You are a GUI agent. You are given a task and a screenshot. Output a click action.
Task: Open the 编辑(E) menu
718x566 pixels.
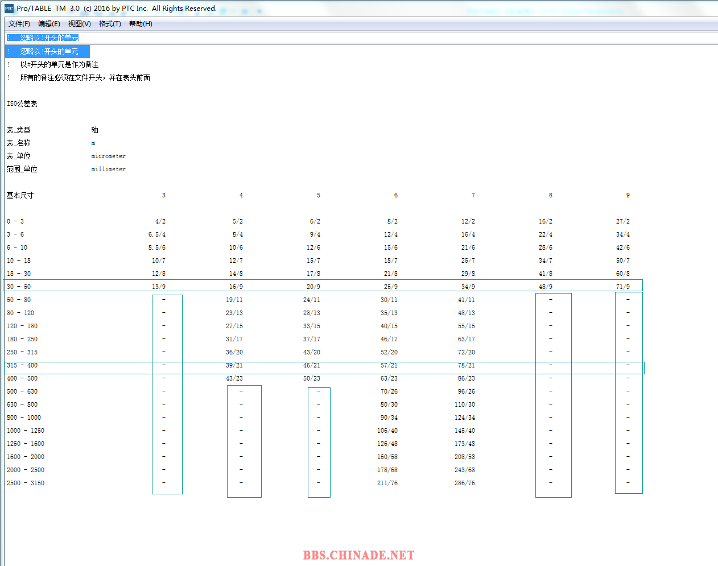pos(49,24)
